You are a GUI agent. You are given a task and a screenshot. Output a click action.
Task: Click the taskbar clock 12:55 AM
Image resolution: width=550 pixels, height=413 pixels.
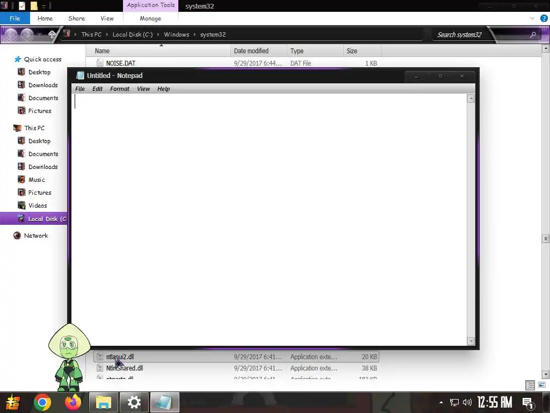click(x=495, y=402)
